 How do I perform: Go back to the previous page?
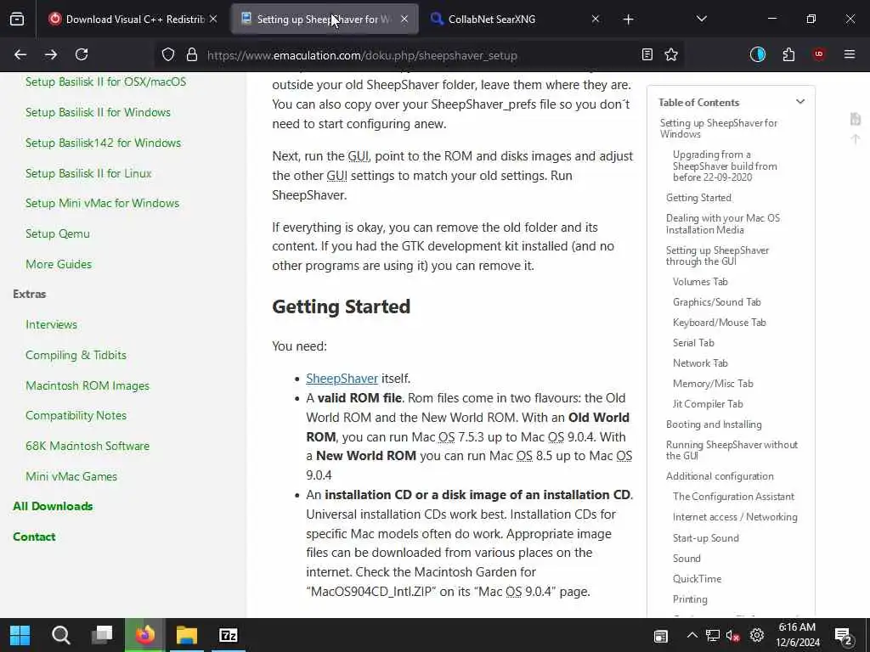point(20,54)
